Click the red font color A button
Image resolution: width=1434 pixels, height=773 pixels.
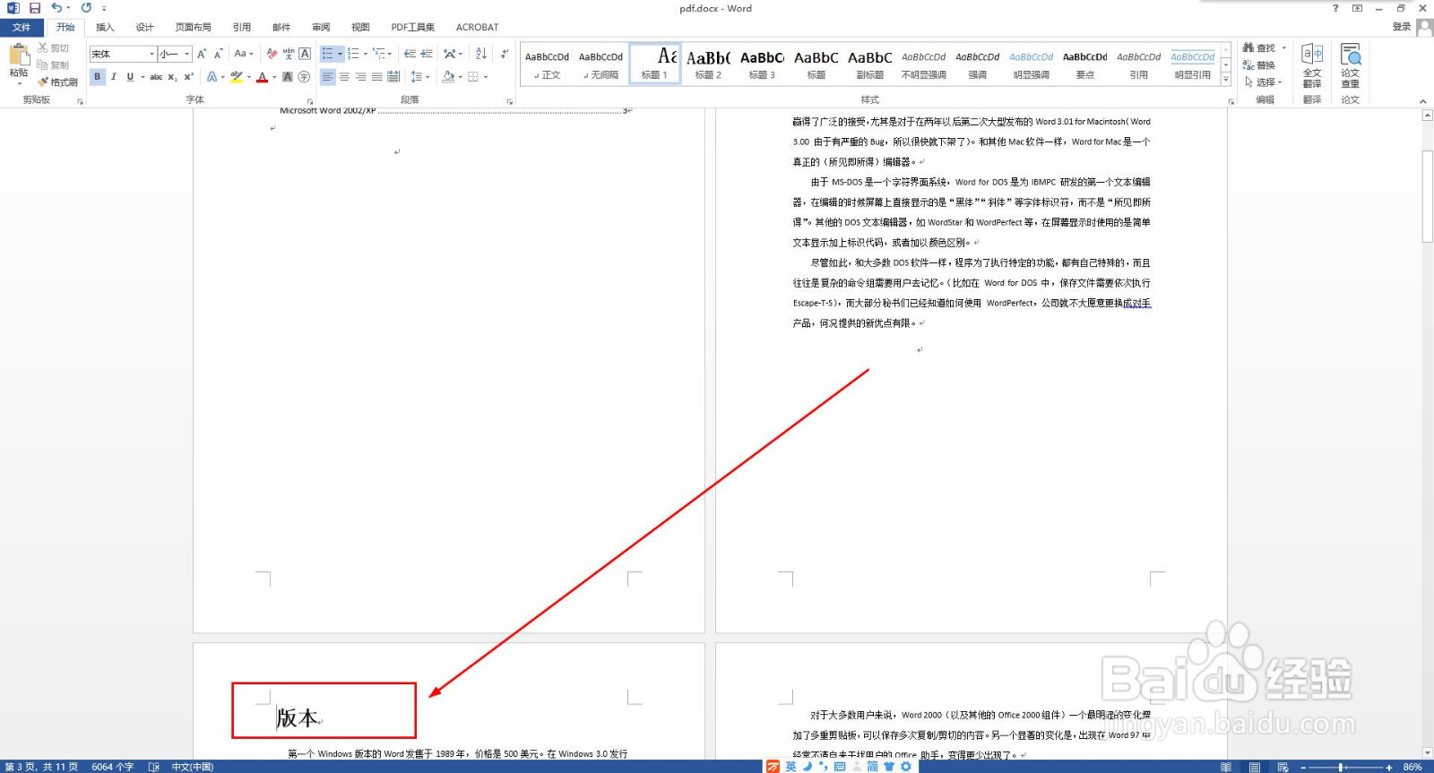[262, 77]
